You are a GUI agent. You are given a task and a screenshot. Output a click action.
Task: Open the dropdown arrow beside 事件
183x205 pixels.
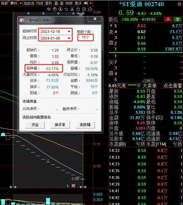pyautogui.click(x=21, y=3)
